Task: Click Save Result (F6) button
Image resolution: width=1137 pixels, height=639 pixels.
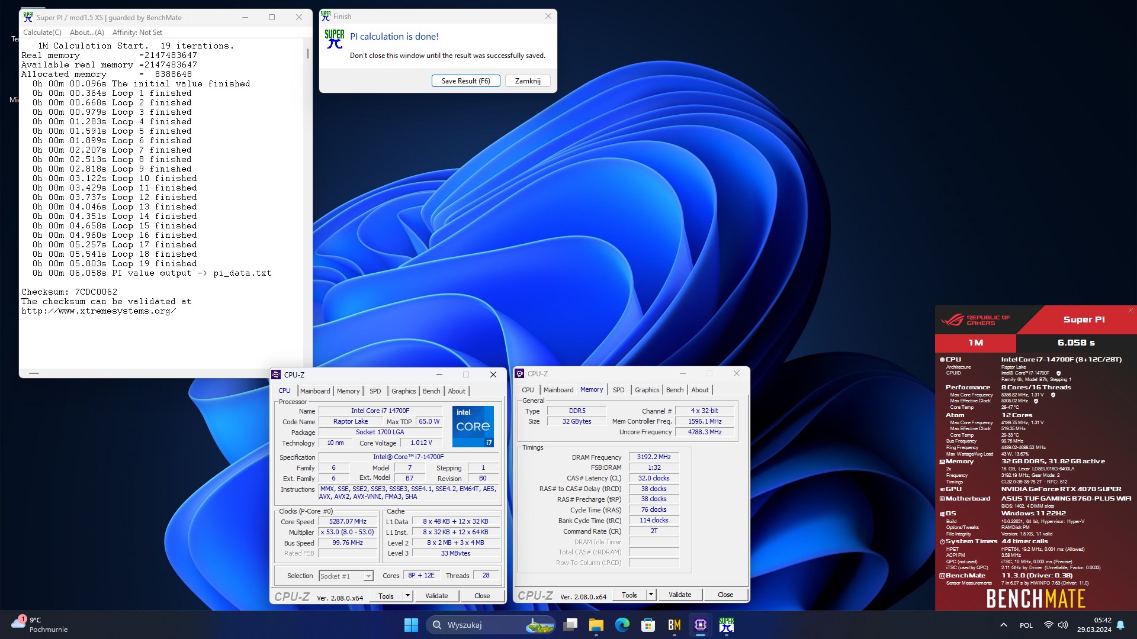Action: point(466,81)
